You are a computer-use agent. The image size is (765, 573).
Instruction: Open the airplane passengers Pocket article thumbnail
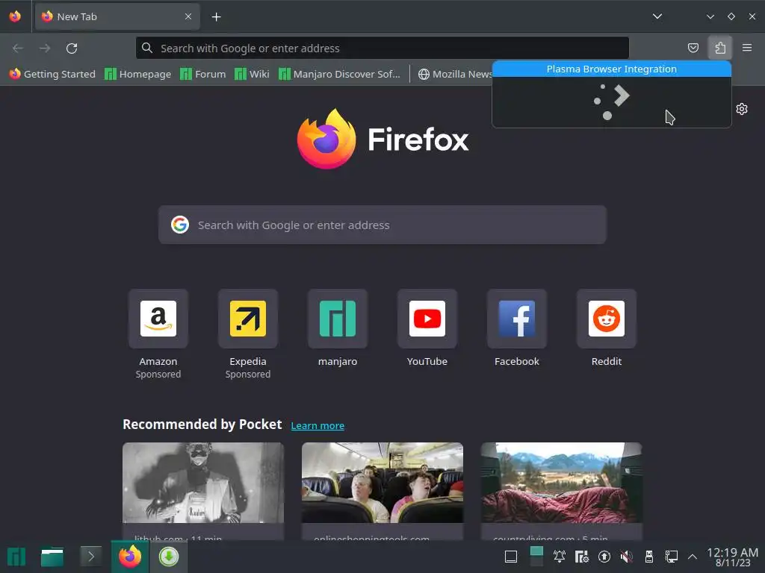coord(382,483)
